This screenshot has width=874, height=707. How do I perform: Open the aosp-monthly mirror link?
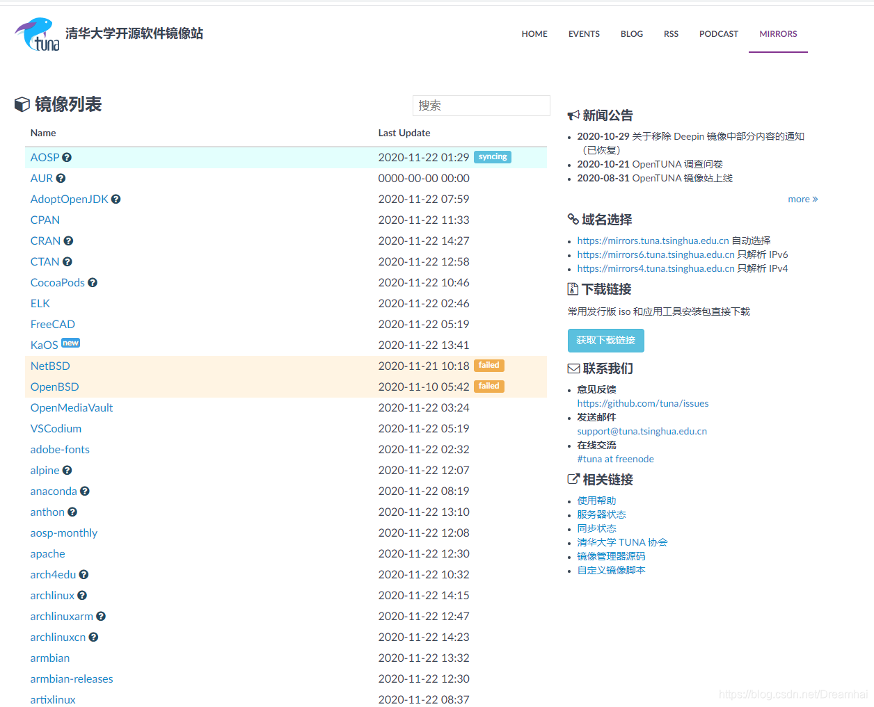click(x=64, y=533)
